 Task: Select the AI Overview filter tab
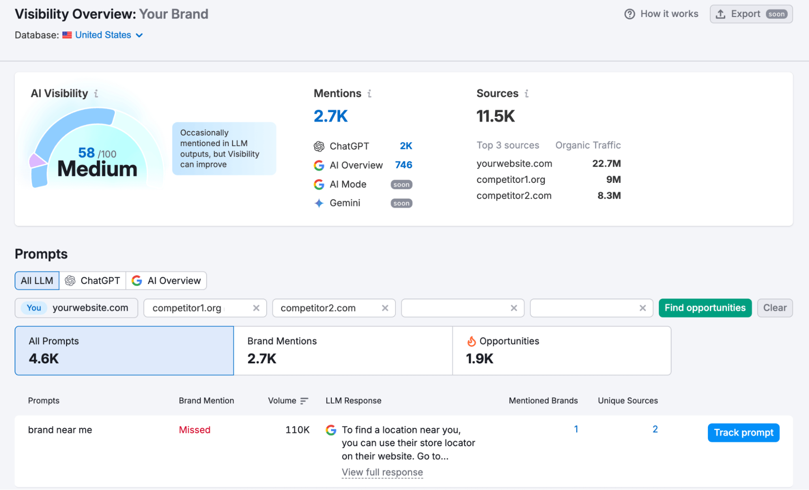point(166,280)
